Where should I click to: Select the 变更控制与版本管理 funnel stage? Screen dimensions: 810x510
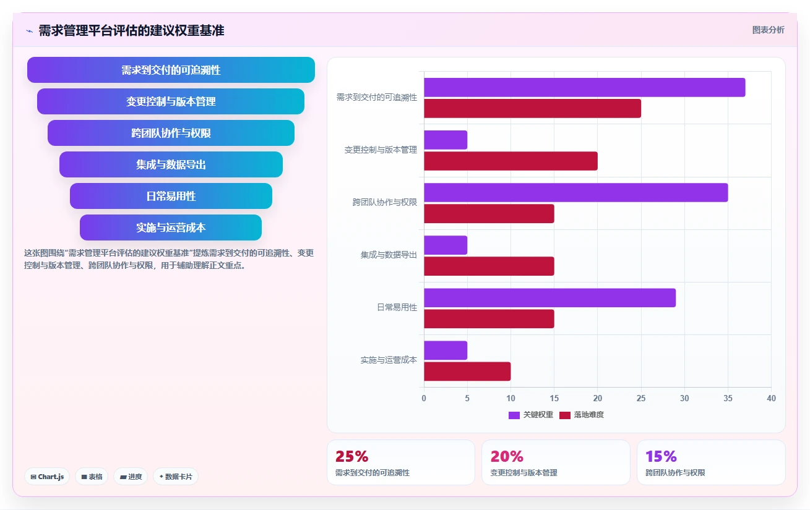pyautogui.click(x=171, y=101)
